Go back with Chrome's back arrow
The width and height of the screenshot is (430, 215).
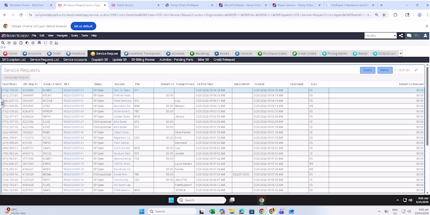(5, 15)
